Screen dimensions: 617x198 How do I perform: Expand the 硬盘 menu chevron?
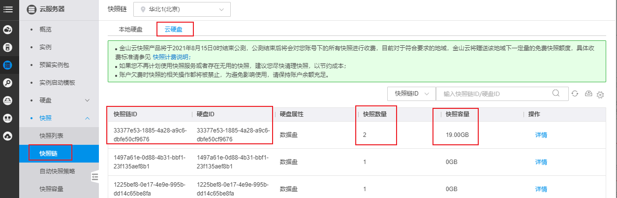coord(88,100)
